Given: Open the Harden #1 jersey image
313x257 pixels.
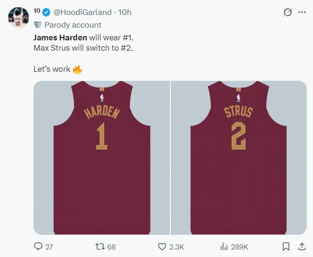Looking at the screenshot, I should pyautogui.click(x=102, y=157).
